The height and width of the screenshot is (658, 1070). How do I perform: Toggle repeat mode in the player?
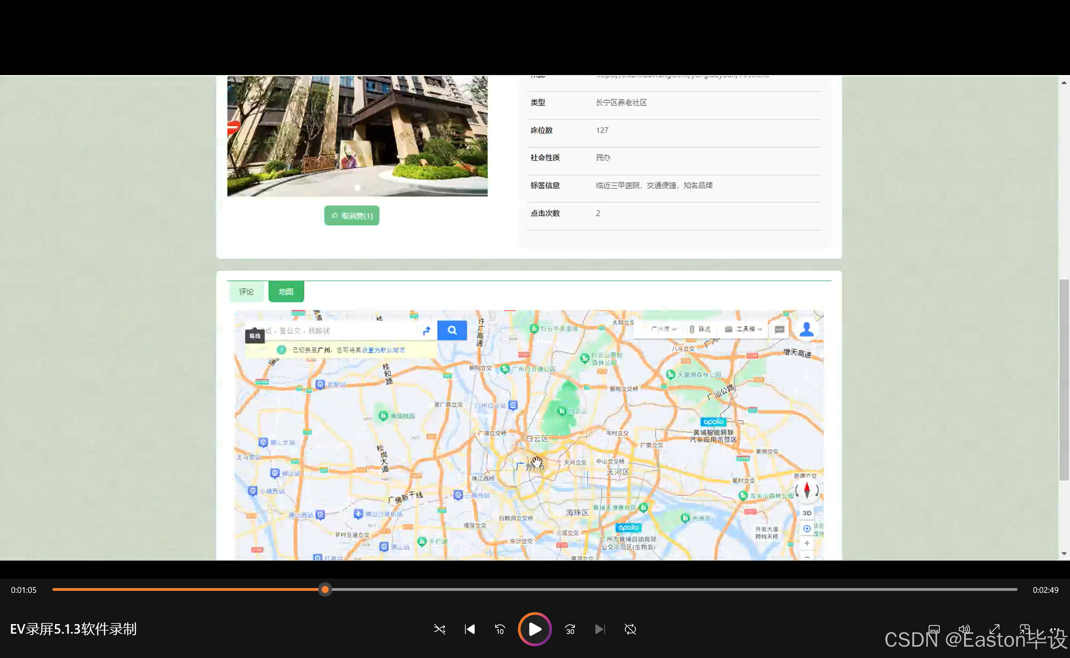tap(630, 629)
